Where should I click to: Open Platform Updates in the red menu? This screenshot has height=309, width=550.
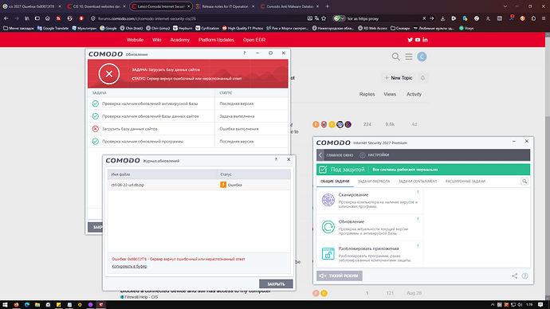click(216, 40)
